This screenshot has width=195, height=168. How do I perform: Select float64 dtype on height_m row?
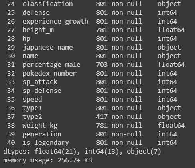[171, 30]
